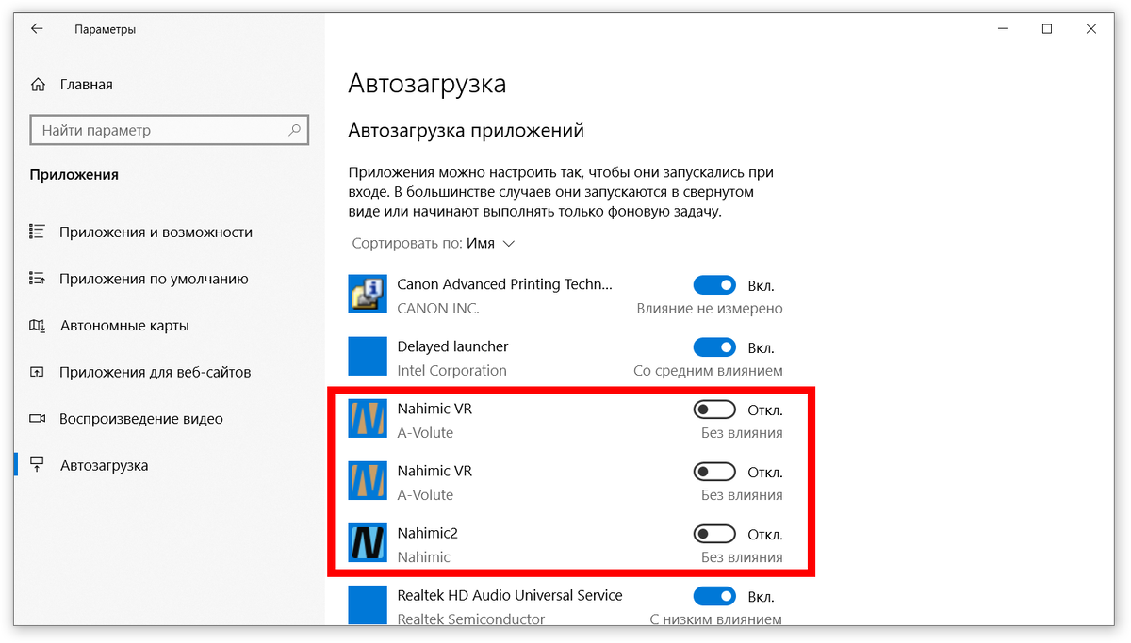Screen dimensions: 1131x643
Task: Click С низким влиянием impact label
Action: point(716,619)
